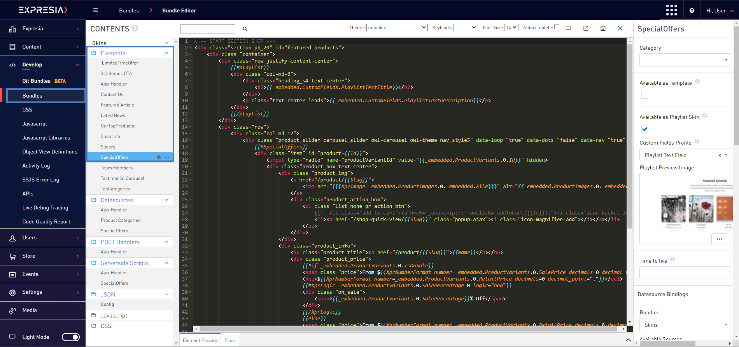Click the monitor preview icon in the editor toolbar
Image resolution: width=739 pixels, height=347 pixels.
point(568,28)
